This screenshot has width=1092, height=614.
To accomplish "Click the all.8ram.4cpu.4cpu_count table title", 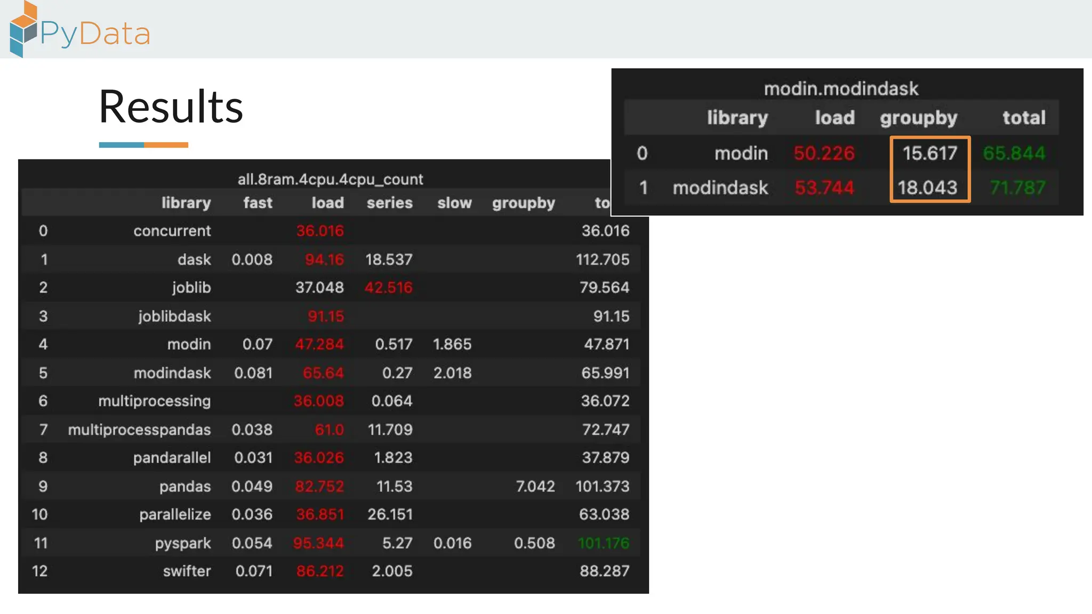I will (330, 179).
